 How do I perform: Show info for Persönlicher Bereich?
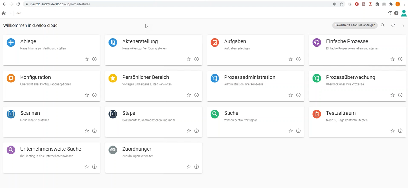[x=196, y=95]
